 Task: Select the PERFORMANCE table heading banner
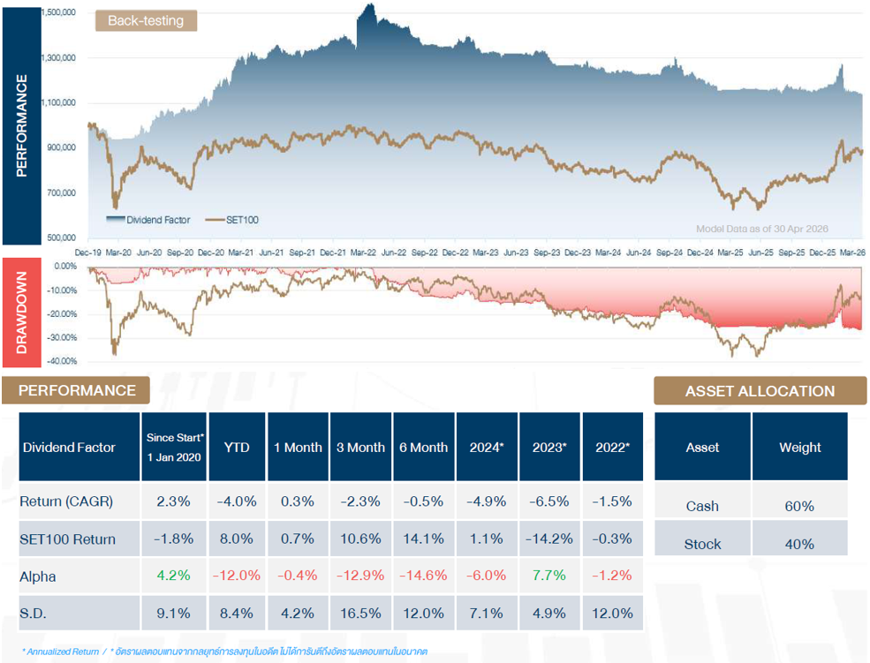[x=76, y=390]
